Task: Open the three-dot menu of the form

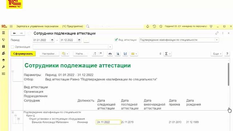Action: click(223, 33)
